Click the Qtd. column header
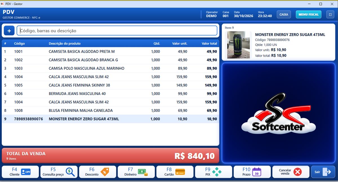 pyautogui.click(x=157, y=44)
